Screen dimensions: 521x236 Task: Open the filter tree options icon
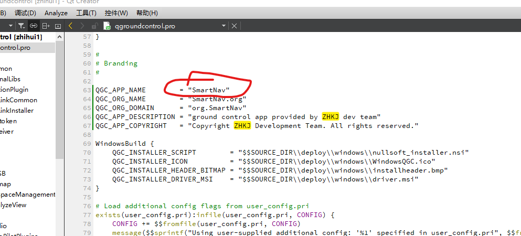[22, 26]
